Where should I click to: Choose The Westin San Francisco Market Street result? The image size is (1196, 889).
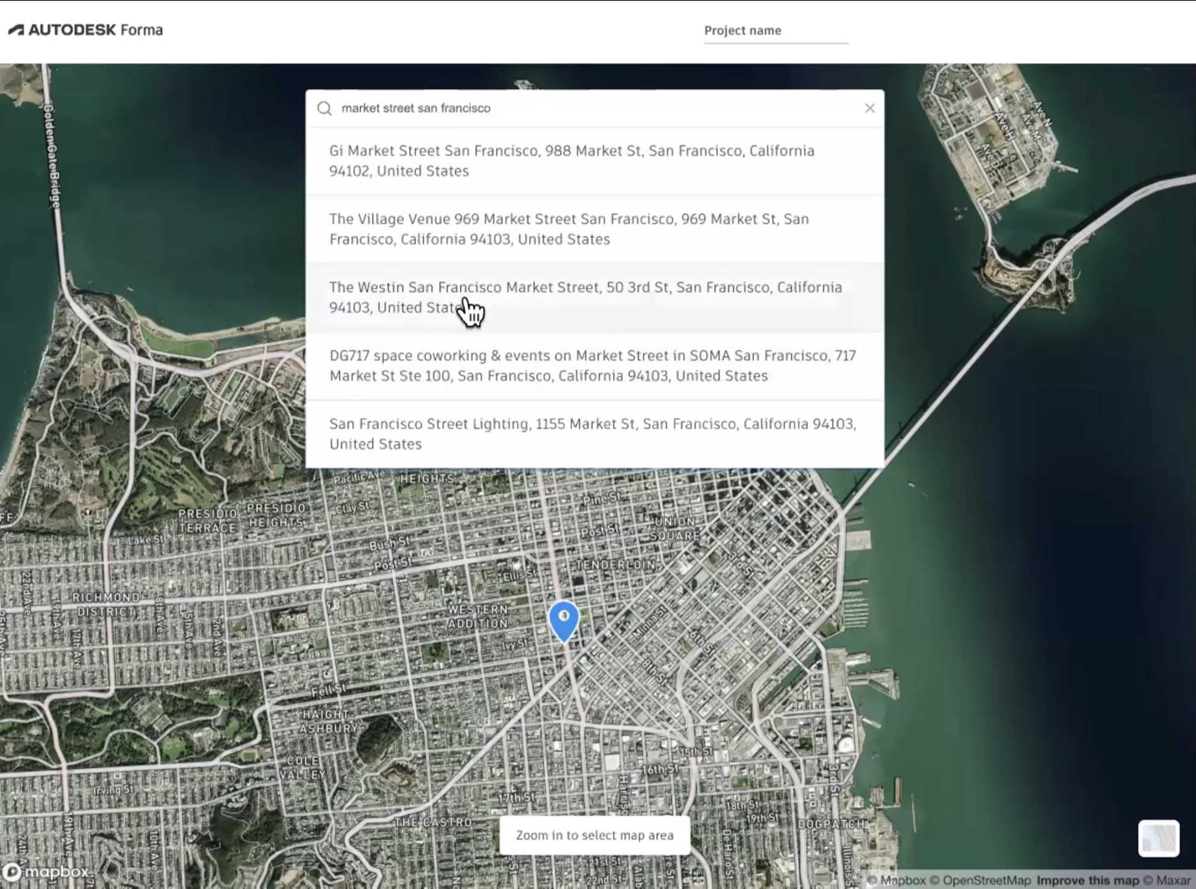click(x=595, y=297)
